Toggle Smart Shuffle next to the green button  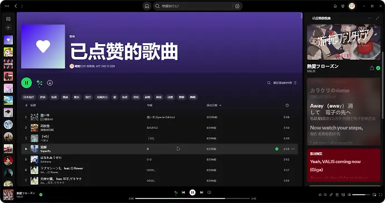39,83
